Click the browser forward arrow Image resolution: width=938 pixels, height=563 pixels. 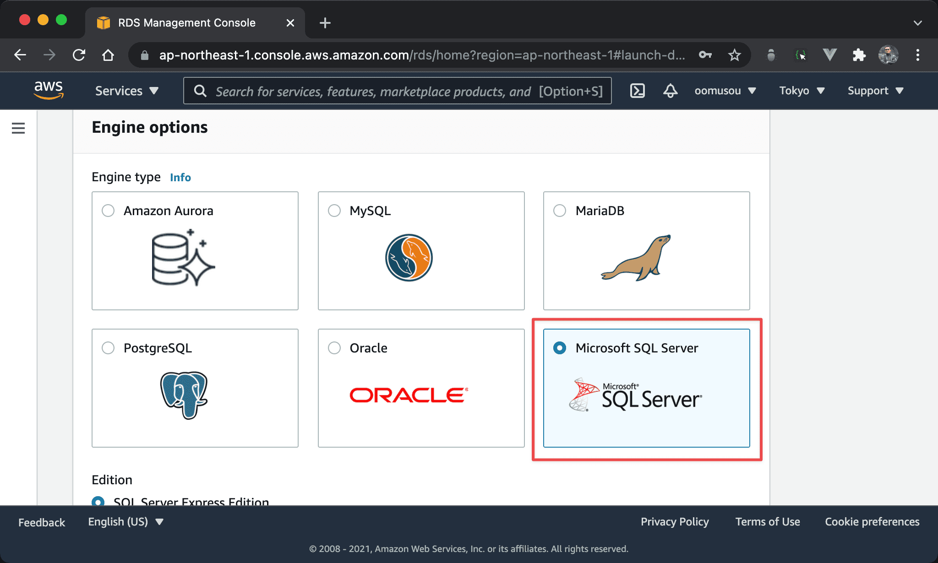(49, 55)
